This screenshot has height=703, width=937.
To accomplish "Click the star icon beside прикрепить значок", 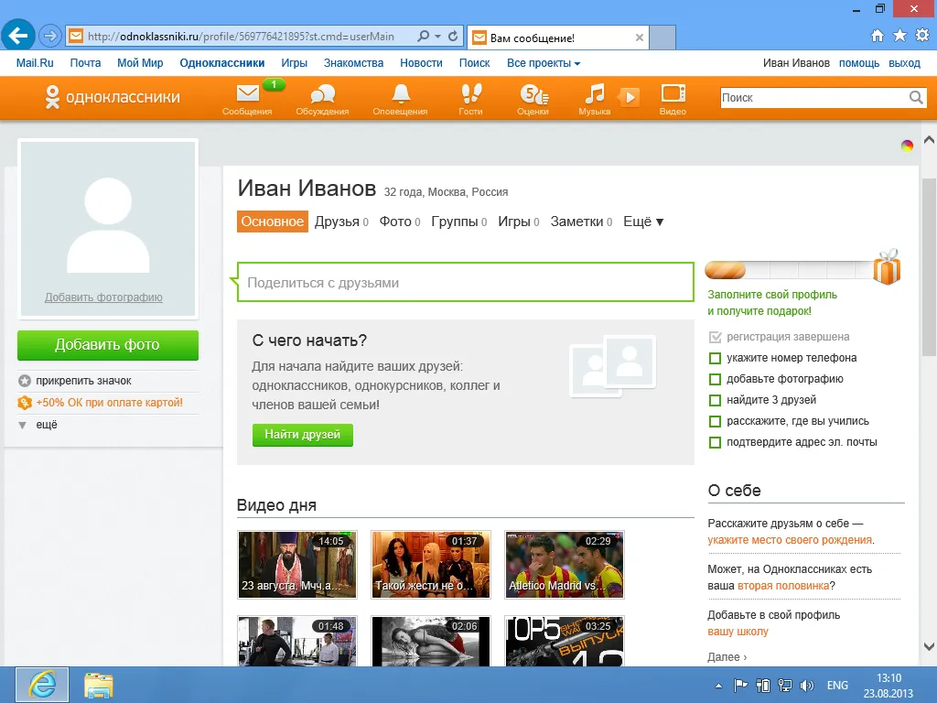I will (25, 381).
